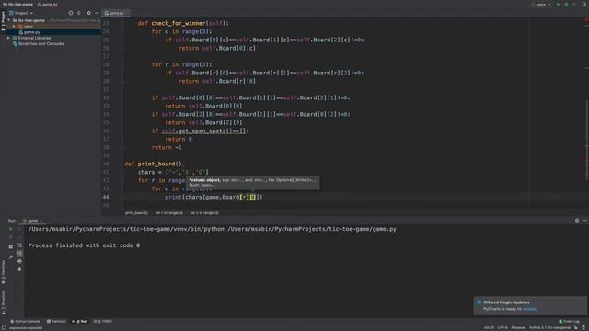Viewport: 589px width, 331px height.
Task: Collapse the tic-toe-game root tree node
Action: 8,20
